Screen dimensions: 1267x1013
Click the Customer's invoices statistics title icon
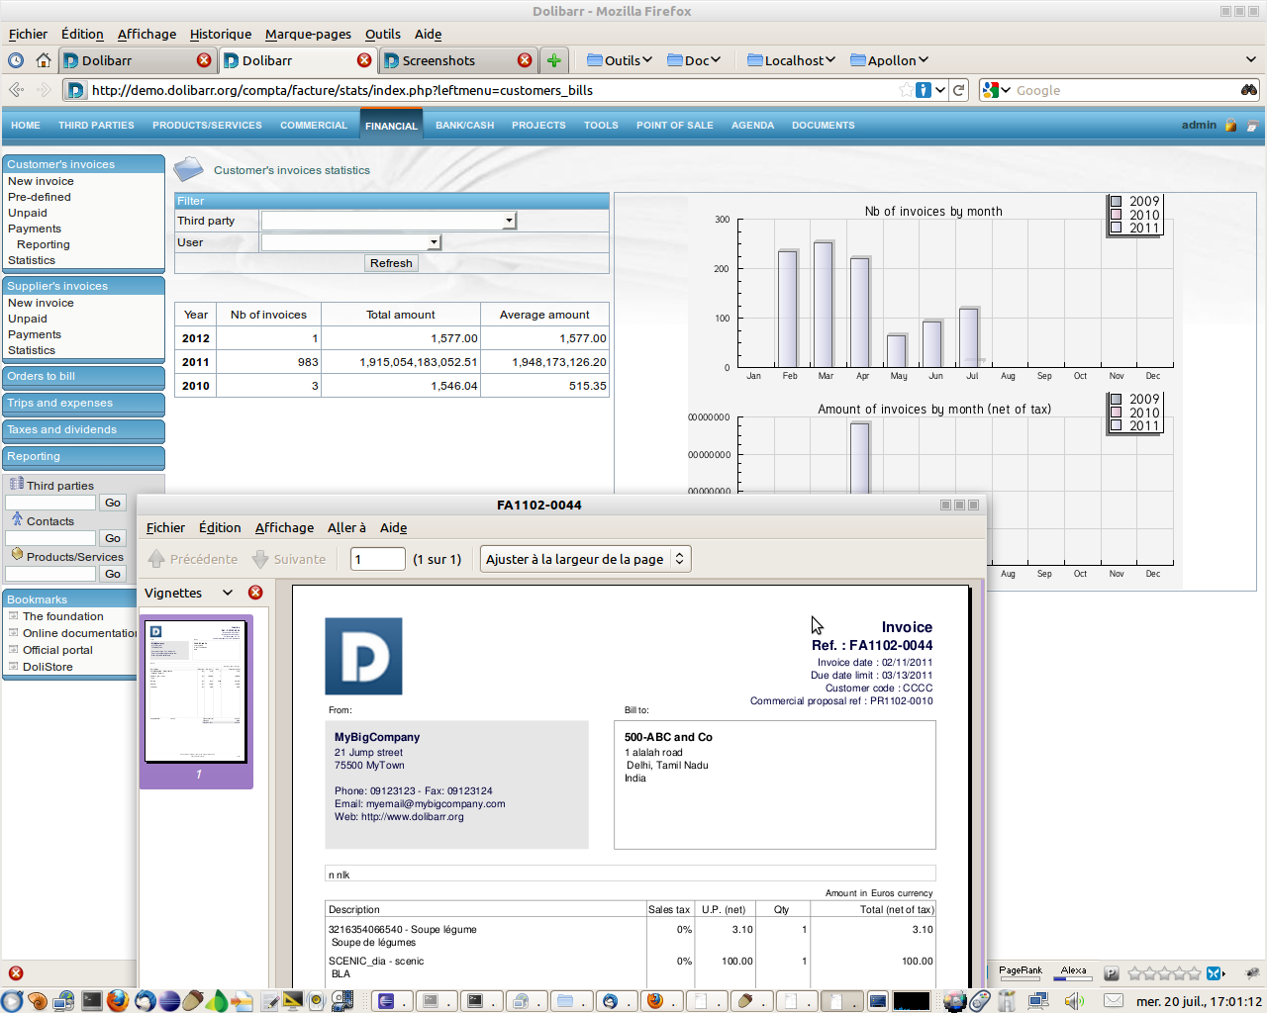188,168
